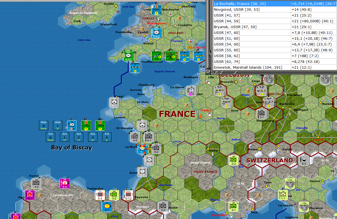Select the attacked unit at La Rochelle
Image resolution: width=337 pixels, height=219 pixels.
click(142, 149)
